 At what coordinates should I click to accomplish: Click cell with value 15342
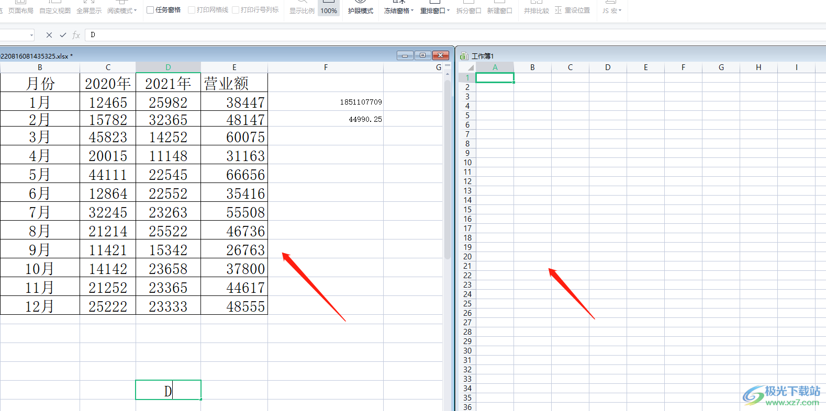[x=168, y=249]
